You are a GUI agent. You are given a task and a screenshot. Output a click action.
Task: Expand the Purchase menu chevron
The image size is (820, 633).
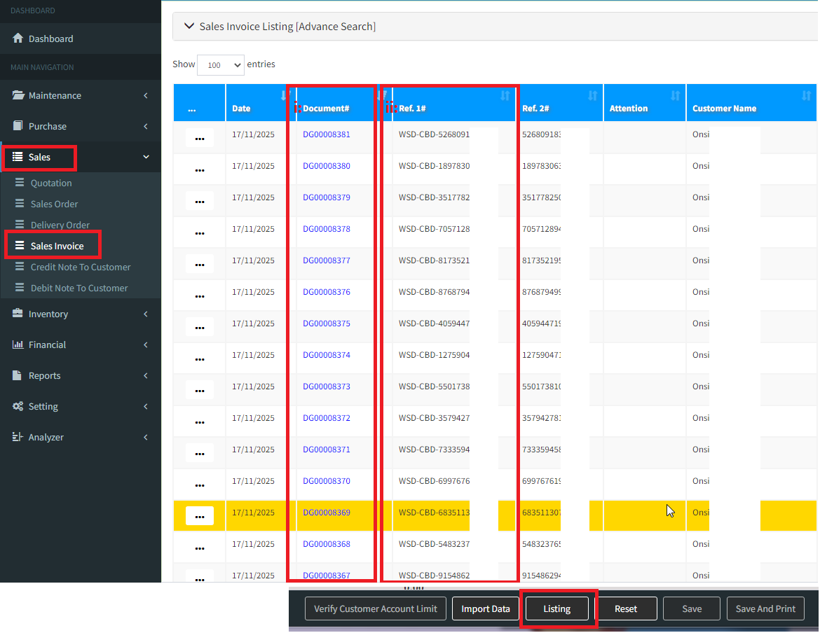point(146,127)
